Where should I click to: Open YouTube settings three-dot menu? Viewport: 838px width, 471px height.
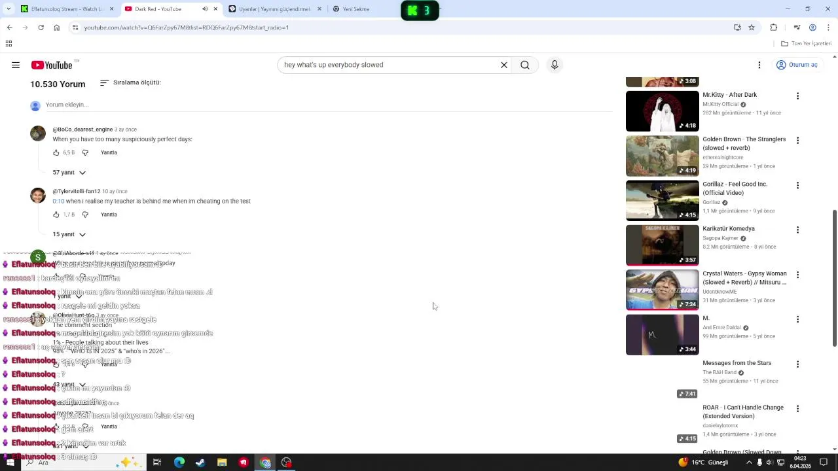point(759,65)
